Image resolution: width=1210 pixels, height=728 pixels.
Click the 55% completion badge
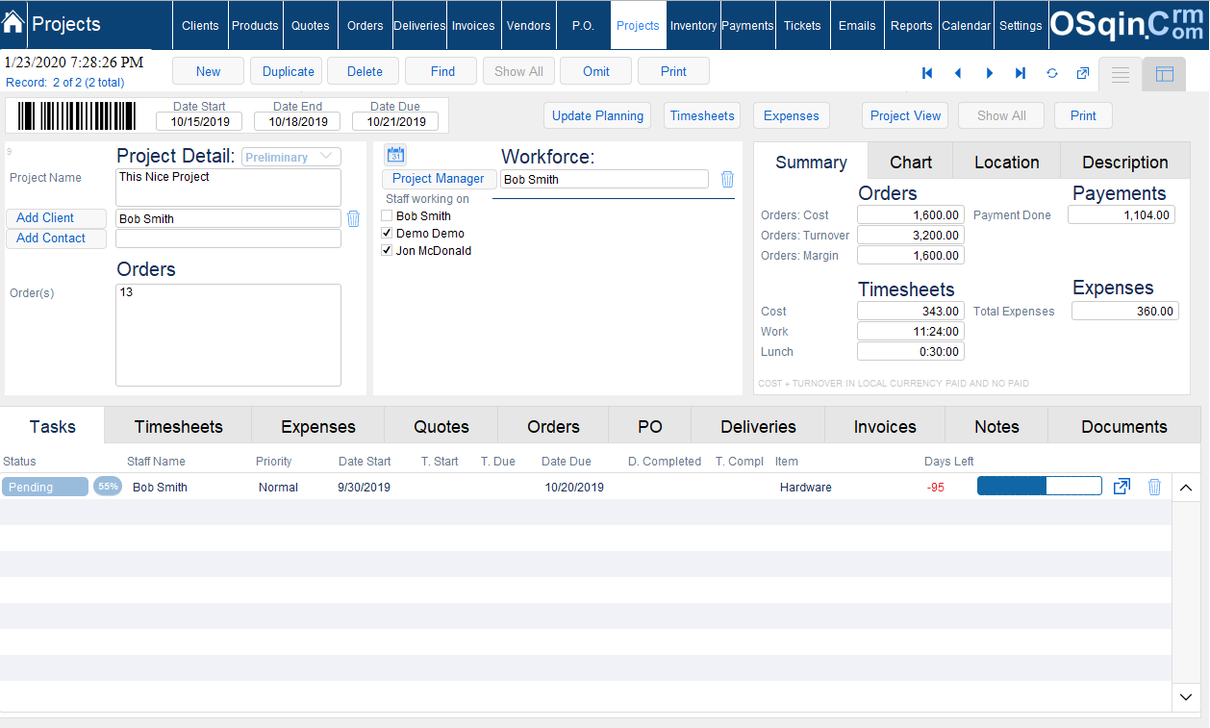108,487
